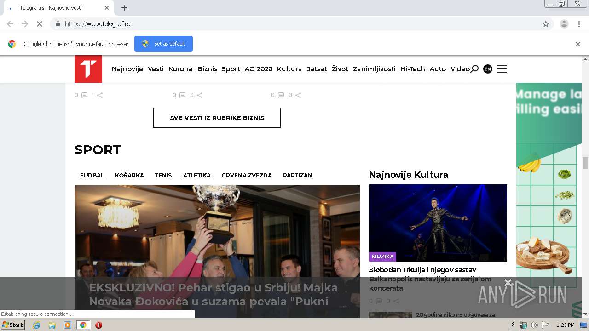Click the Telegraf red logo
The width and height of the screenshot is (589, 331).
point(88,69)
